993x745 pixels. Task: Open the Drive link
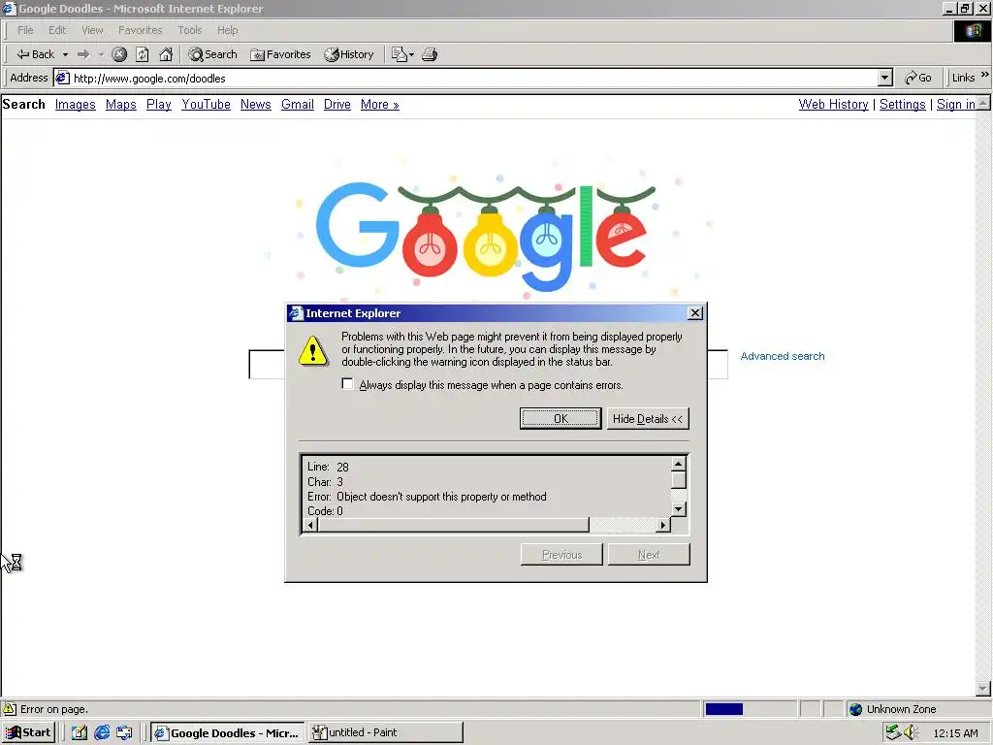[336, 105]
